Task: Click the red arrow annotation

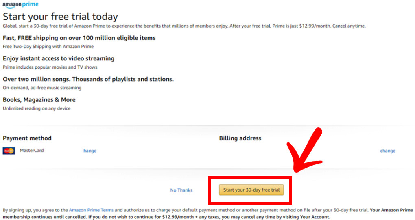Action: (x=305, y=150)
